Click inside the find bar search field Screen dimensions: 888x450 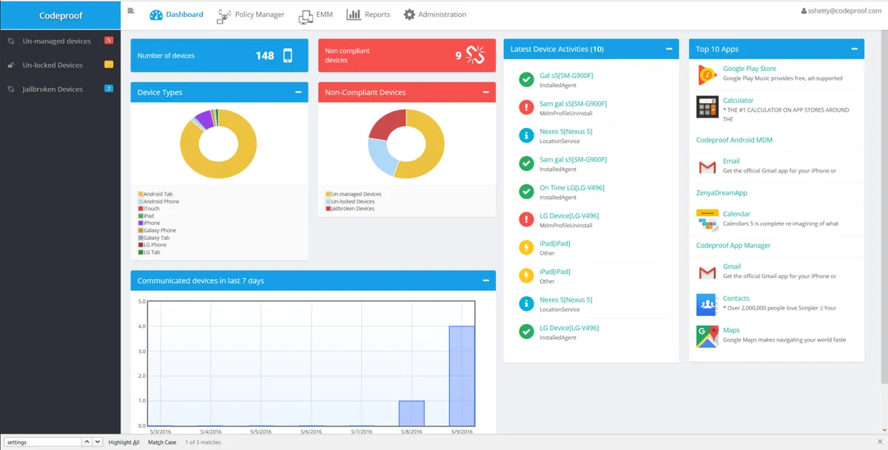(x=41, y=442)
